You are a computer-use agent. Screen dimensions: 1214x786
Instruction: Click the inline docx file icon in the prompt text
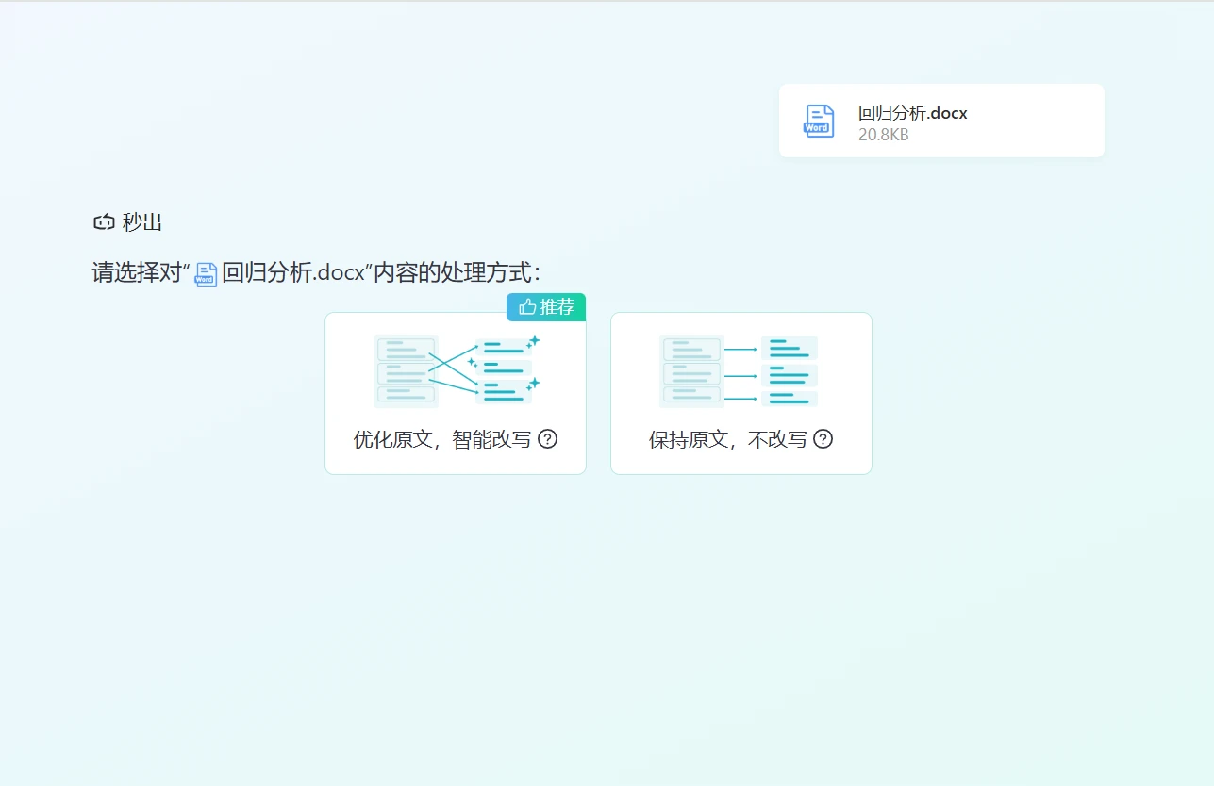205,273
